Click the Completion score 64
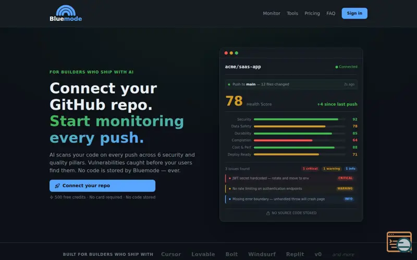Image resolution: width=417 pixels, height=260 pixels. point(355,140)
